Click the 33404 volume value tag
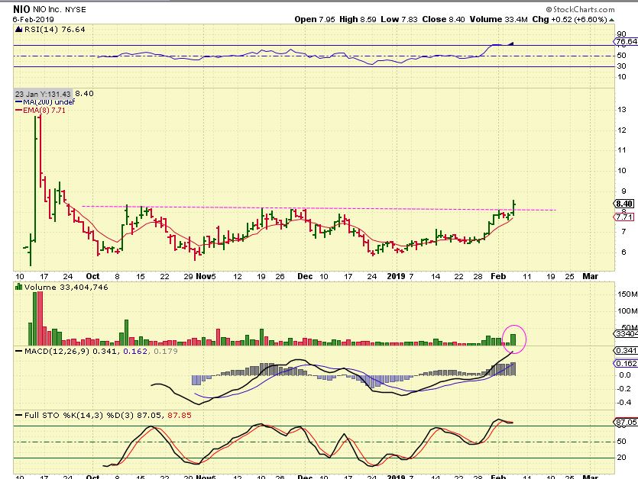 625,333
